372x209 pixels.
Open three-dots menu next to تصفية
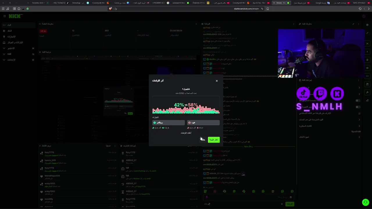(115, 146)
